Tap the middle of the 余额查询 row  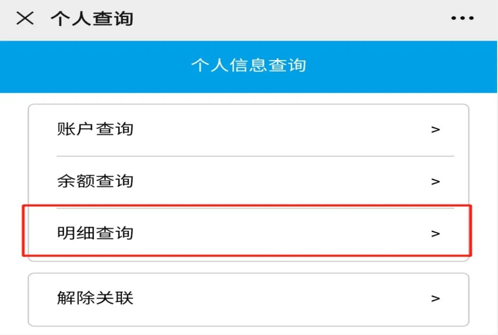(x=249, y=181)
